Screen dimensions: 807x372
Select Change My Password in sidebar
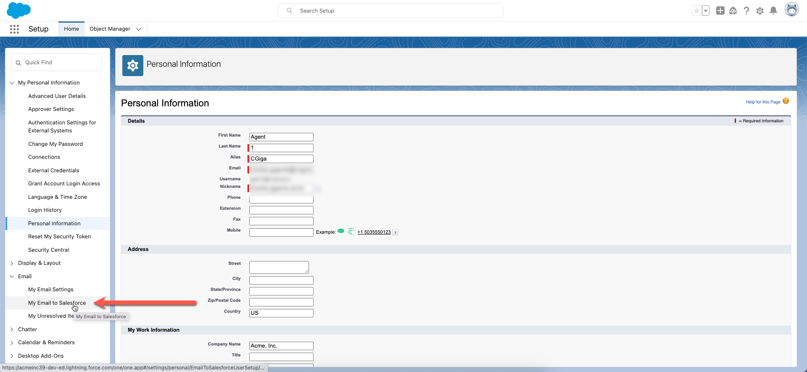click(55, 144)
